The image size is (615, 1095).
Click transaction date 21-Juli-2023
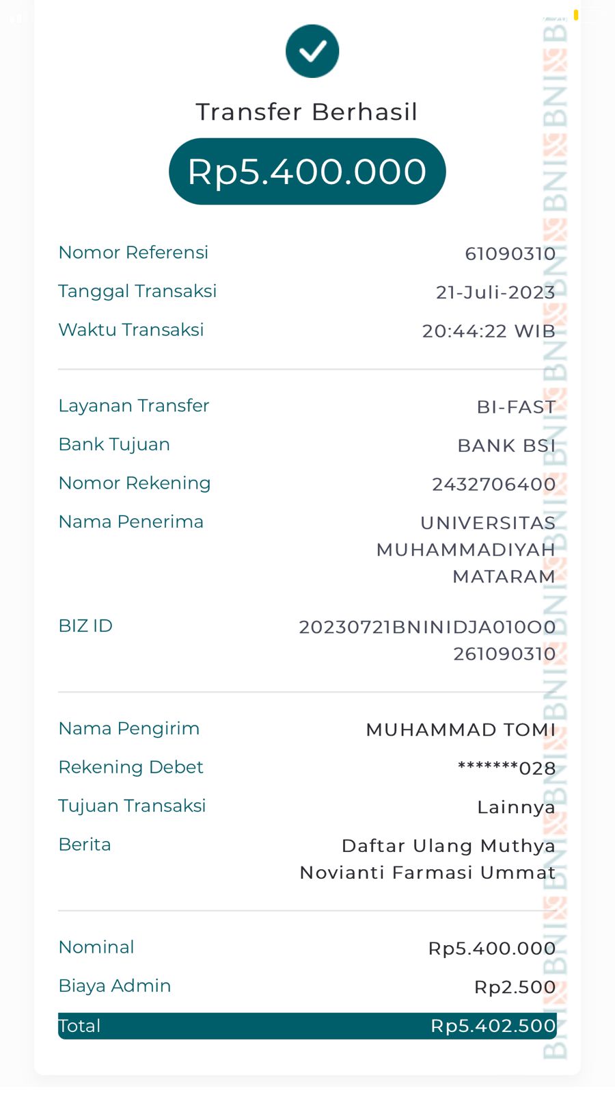[x=495, y=292]
